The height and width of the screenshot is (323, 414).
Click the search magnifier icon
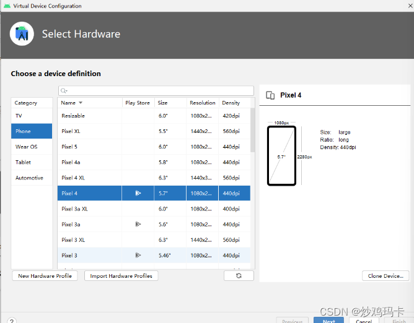(64, 91)
